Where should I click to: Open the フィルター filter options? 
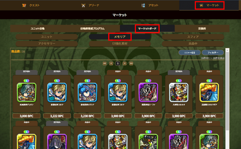(x=213, y=53)
